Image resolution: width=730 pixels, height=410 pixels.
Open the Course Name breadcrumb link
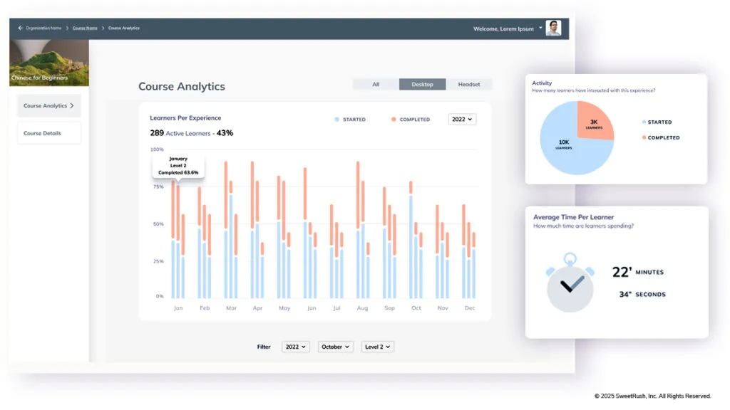point(85,28)
